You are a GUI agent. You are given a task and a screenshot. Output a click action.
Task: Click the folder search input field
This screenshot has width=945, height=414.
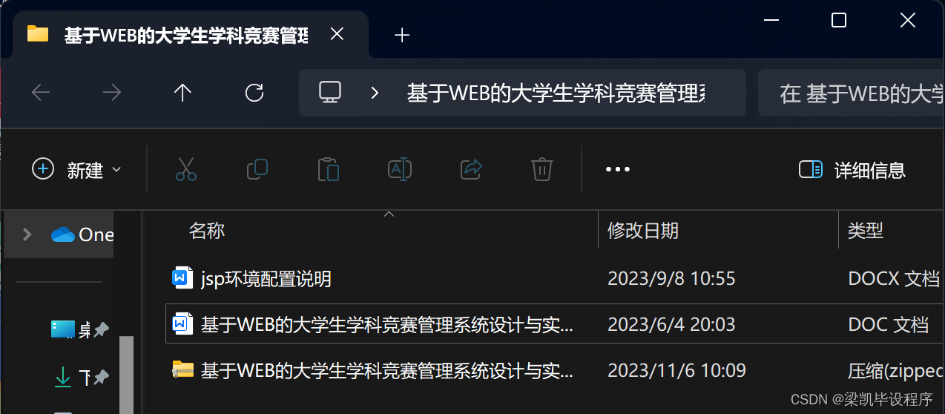tap(852, 93)
